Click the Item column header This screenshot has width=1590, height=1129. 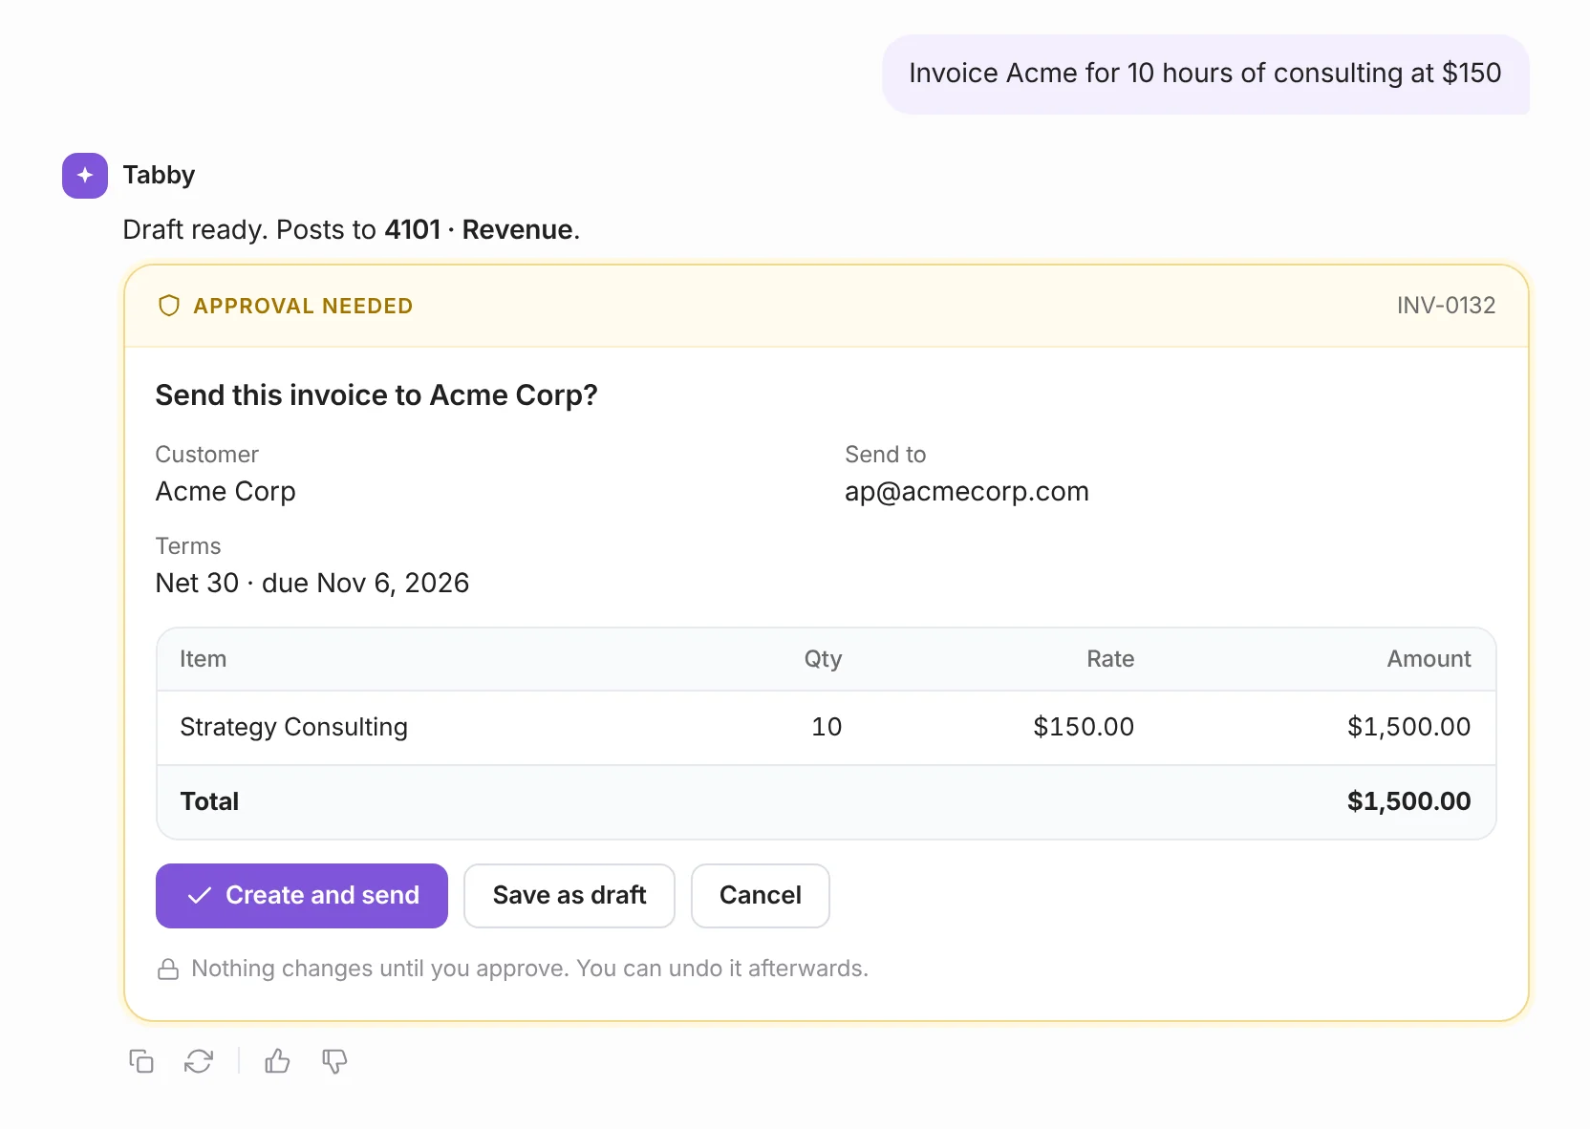coord(204,659)
